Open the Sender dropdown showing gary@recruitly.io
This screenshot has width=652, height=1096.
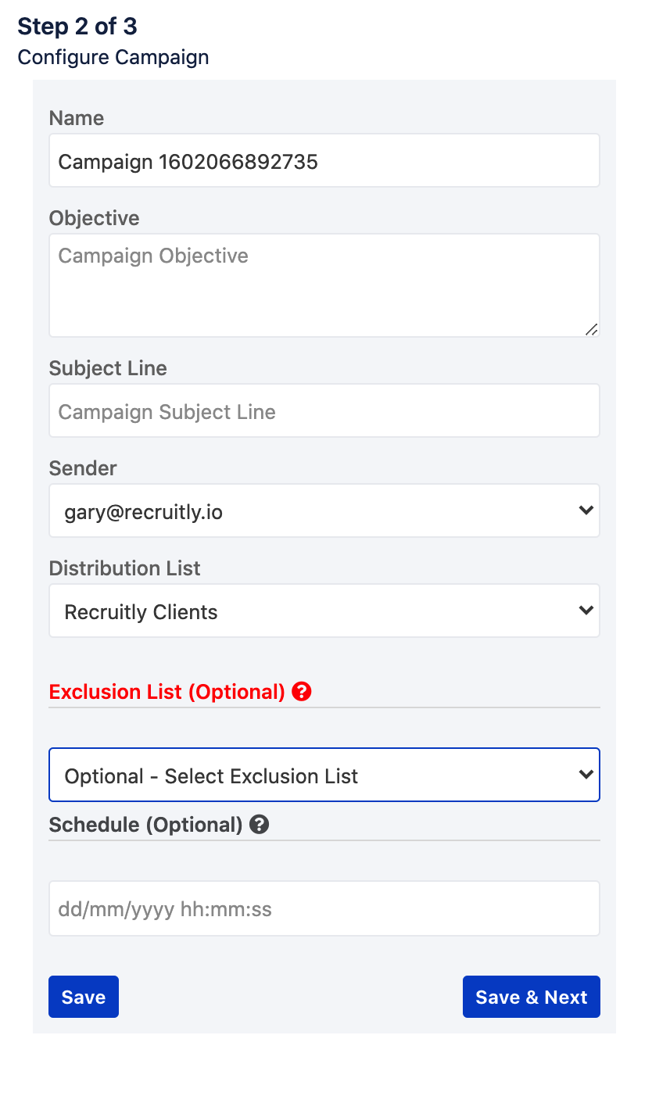click(324, 510)
